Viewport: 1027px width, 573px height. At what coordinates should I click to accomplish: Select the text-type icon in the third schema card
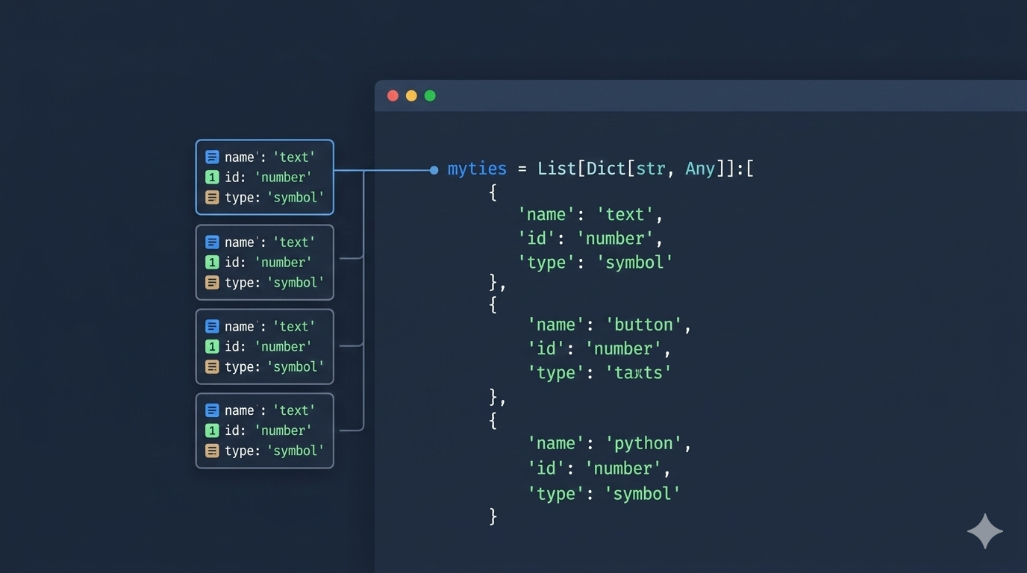[212, 326]
